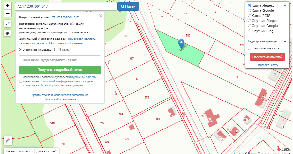
Task: Click parcel label 371 on map
Action: pos(138,79)
